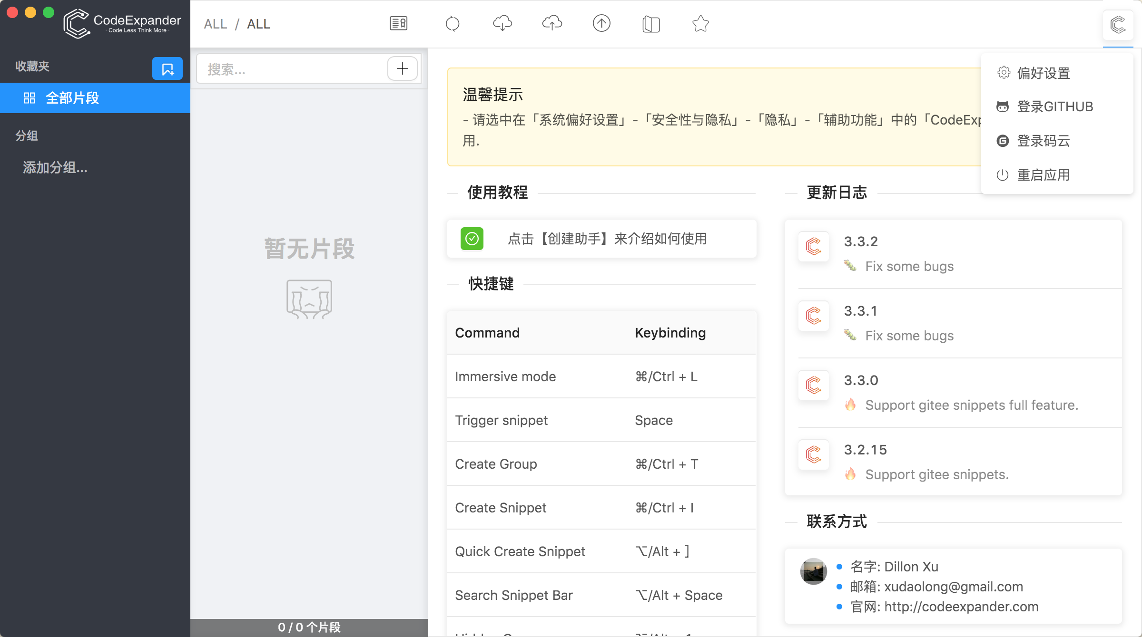Click 重启应用 to restart the app
The width and height of the screenshot is (1142, 637).
click(x=1043, y=175)
